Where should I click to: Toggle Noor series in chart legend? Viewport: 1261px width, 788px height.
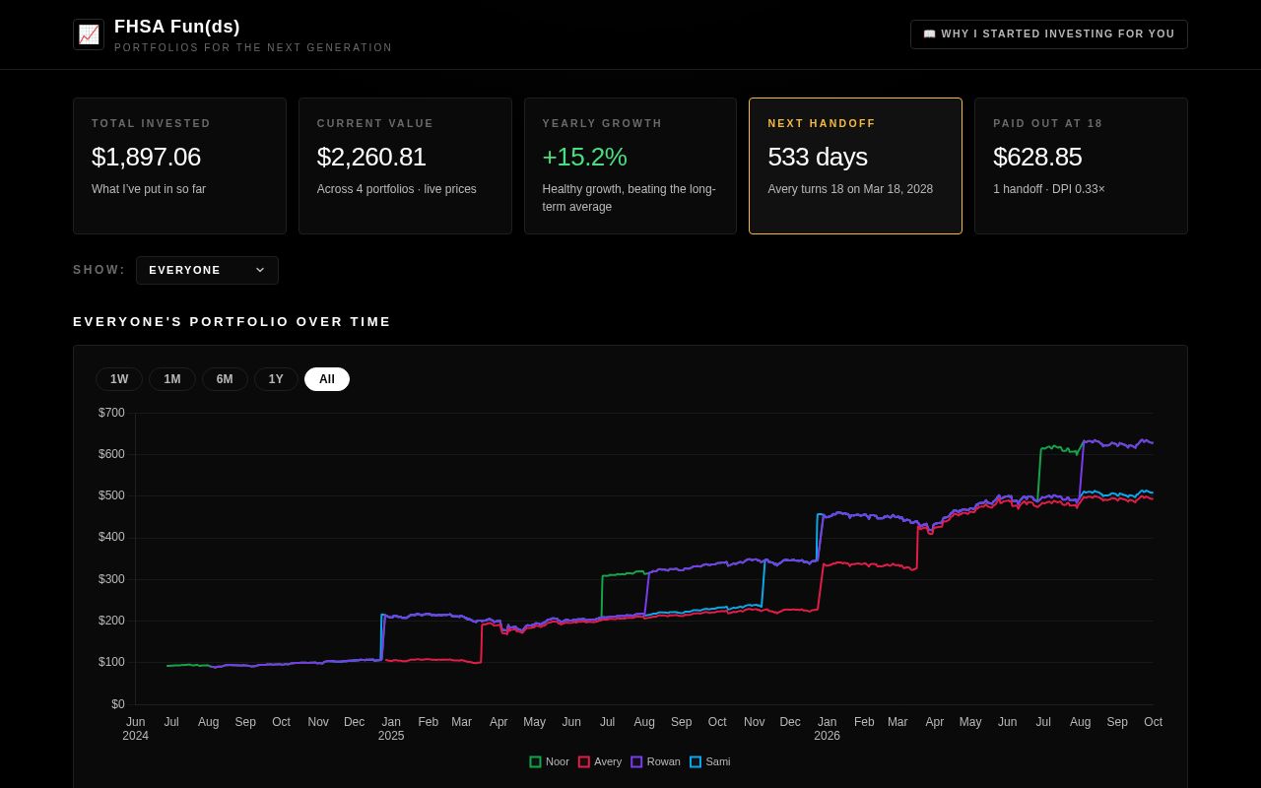[550, 761]
